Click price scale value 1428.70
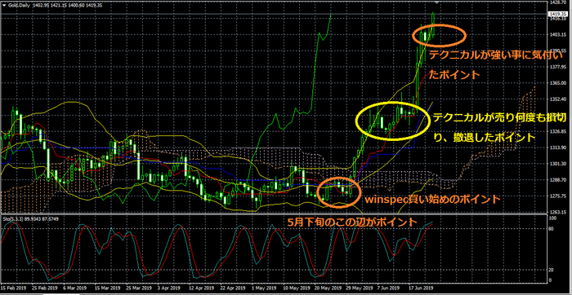This screenshot has width=572, height=295. [557, 2]
